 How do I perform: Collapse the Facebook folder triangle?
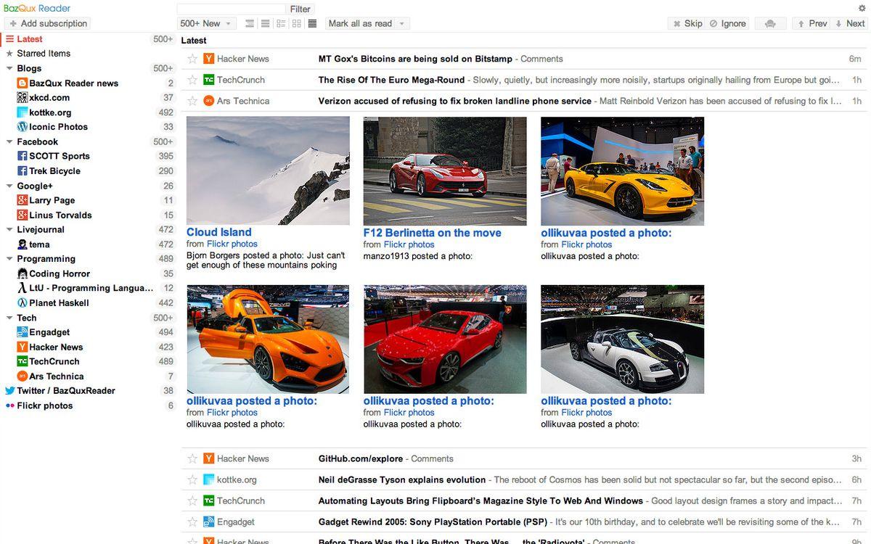pos(9,141)
